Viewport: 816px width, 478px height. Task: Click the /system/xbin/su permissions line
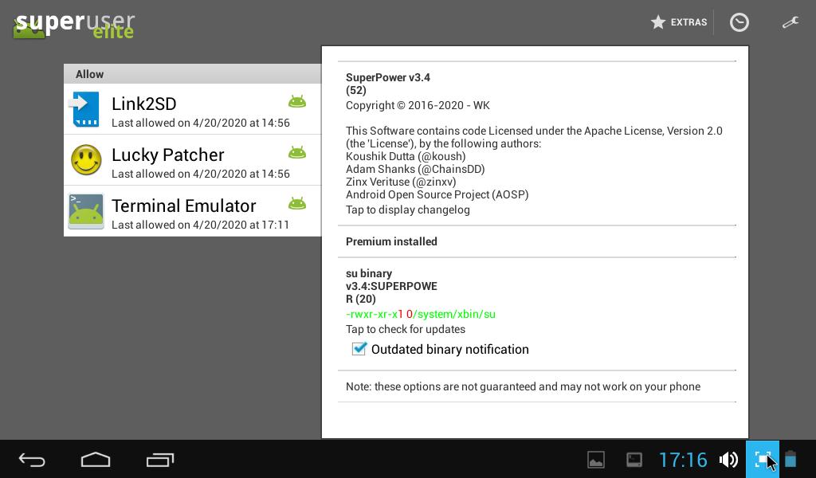[421, 314]
